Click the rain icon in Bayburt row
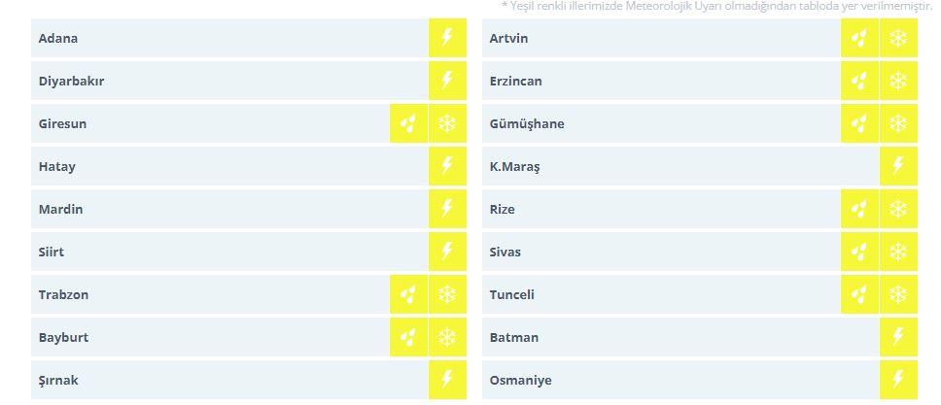 point(409,337)
